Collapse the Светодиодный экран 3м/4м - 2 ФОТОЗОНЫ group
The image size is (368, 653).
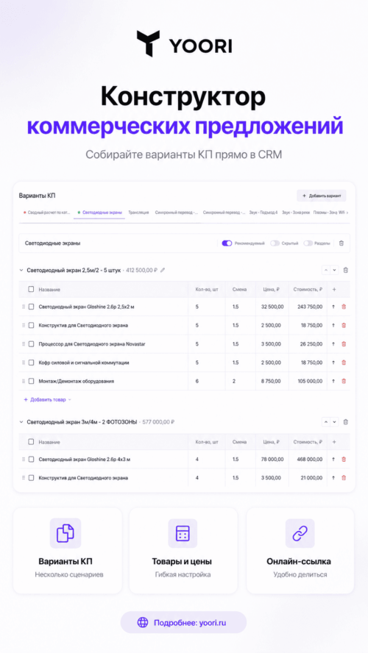tap(21, 422)
